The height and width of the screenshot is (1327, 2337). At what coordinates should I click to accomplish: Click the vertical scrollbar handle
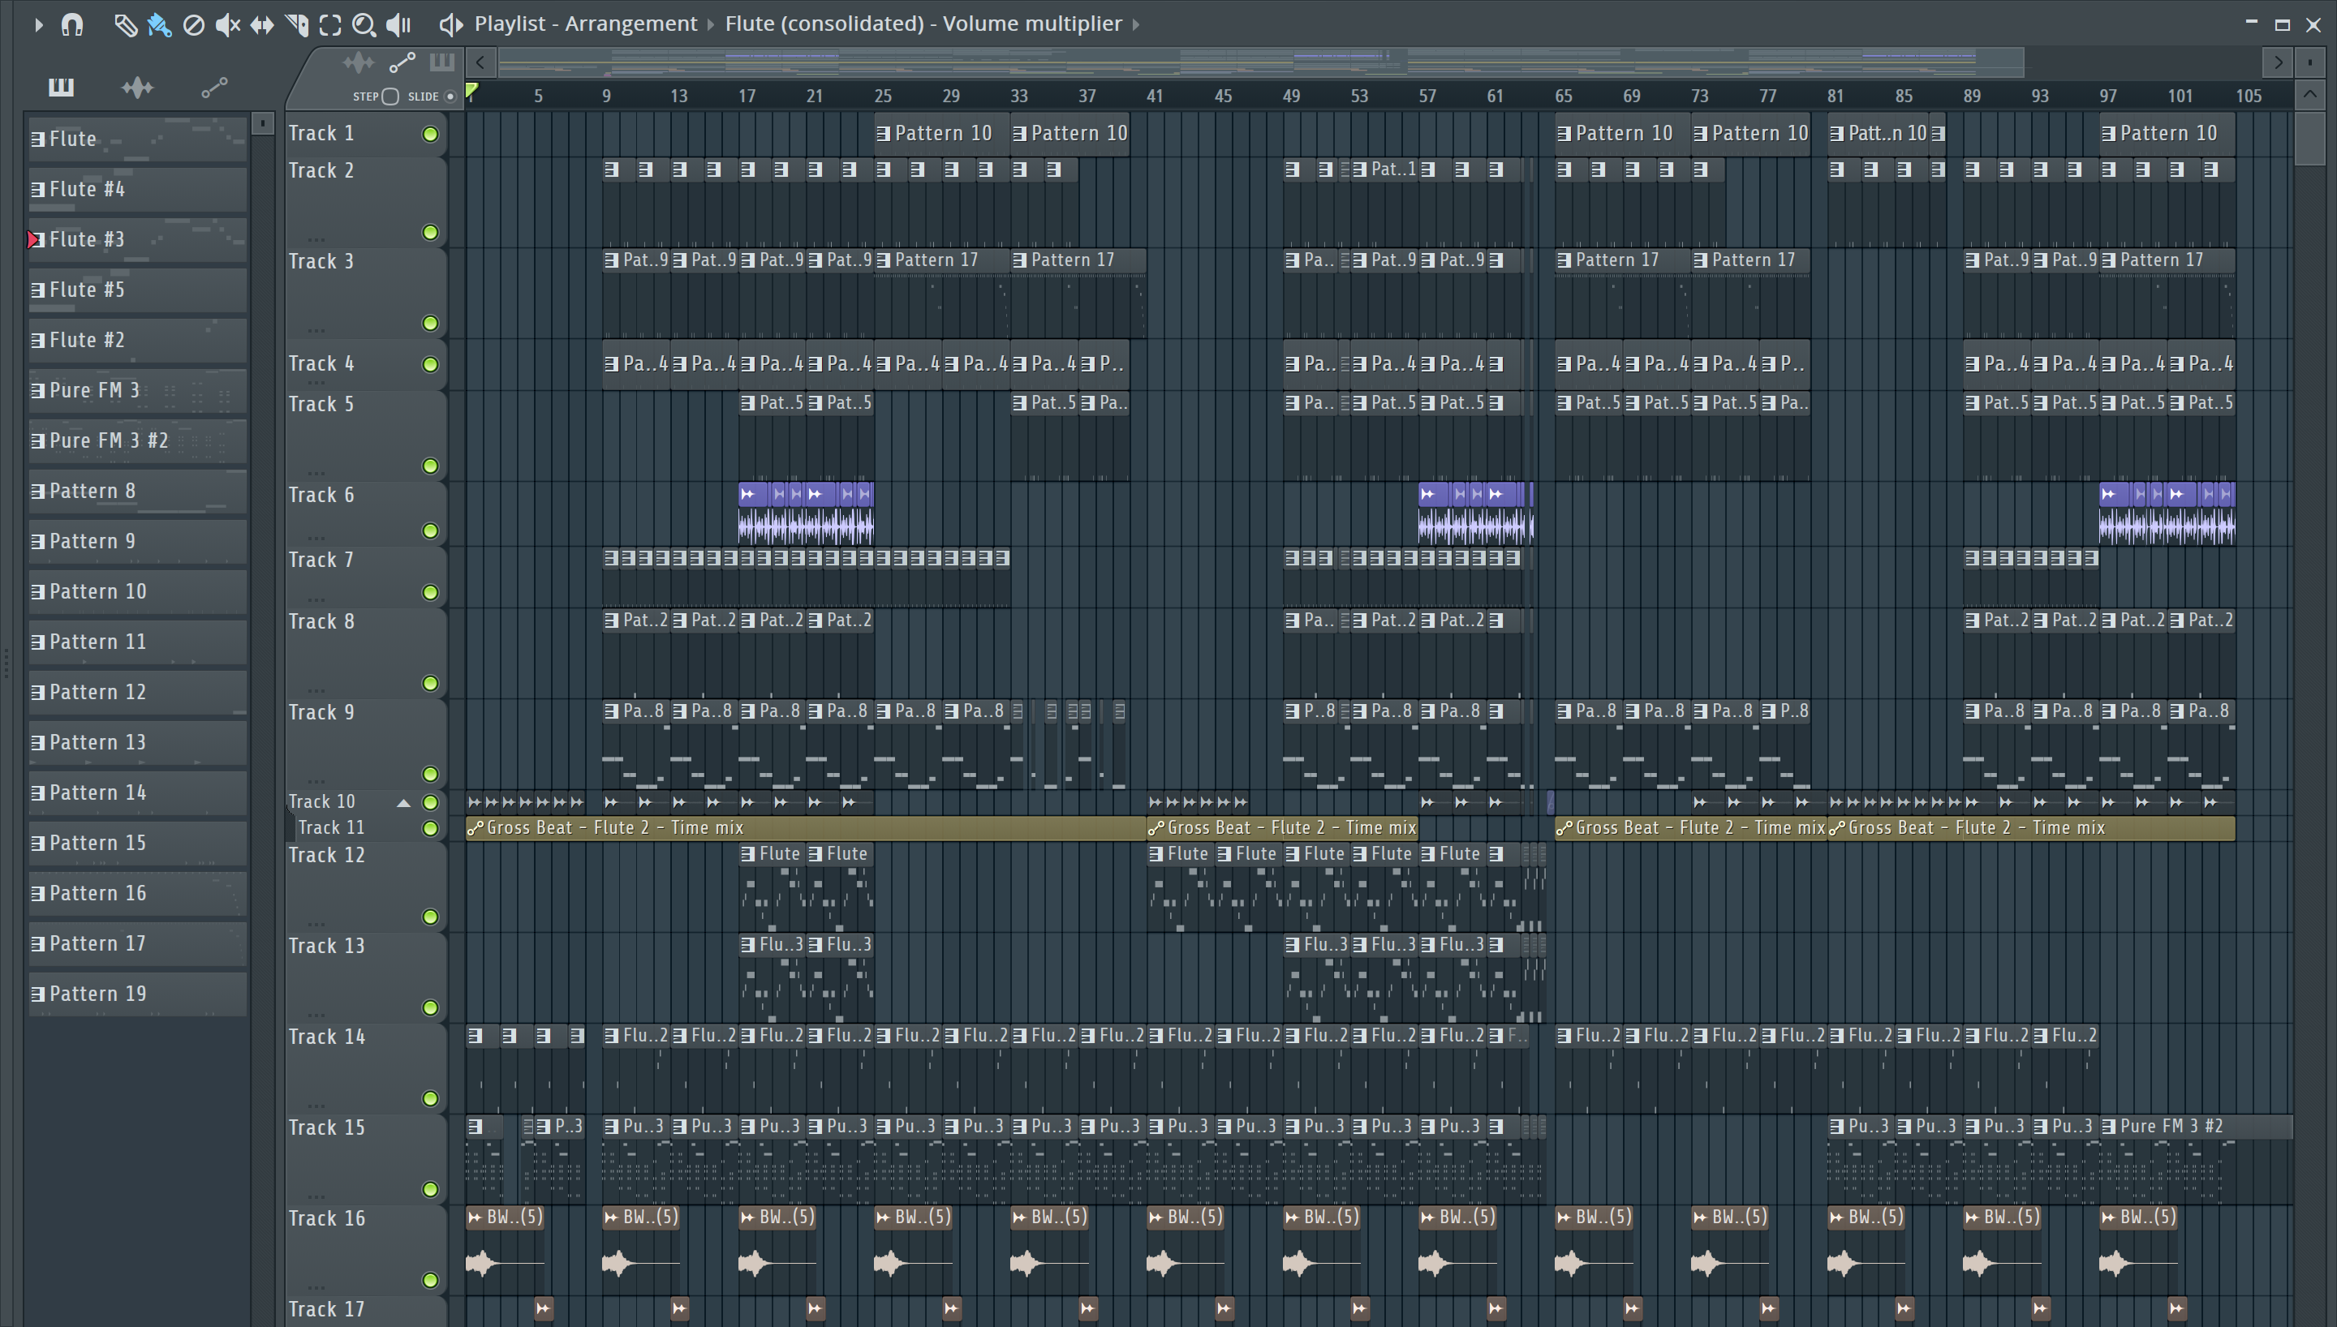tap(2309, 138)
